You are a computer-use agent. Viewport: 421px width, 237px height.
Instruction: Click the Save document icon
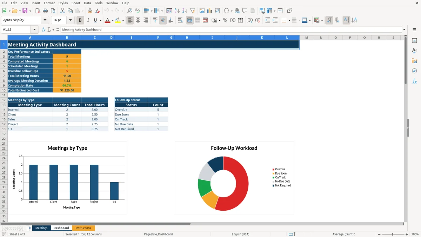[x=25, y=11]
